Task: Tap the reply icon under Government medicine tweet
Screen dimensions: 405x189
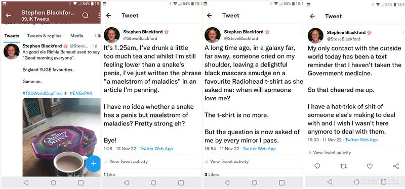Action: 317,166
